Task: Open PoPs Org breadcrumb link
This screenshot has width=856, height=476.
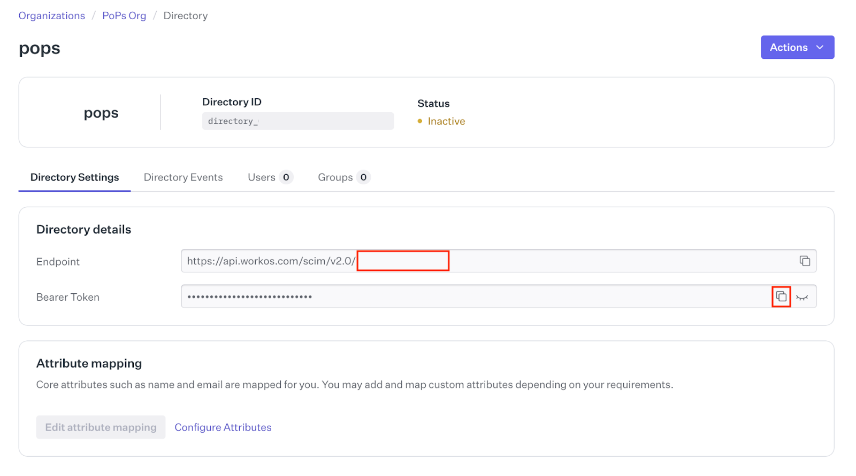Action: point(124,15)
